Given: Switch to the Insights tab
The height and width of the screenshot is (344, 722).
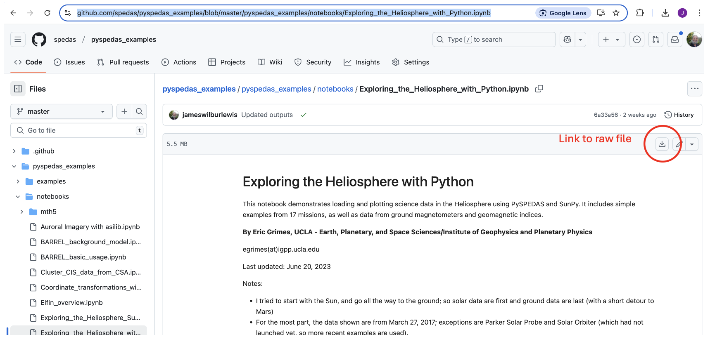Looking at the screenshot, I should pos(361,62).
